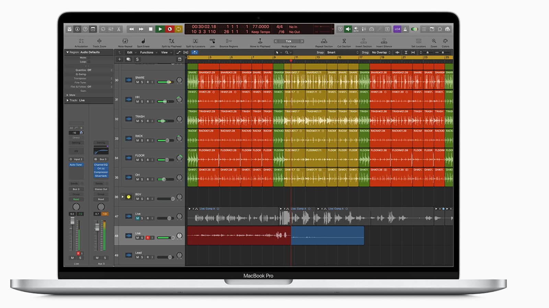Click the Track Zoom toolbar icon

pyautogui.click(x=99, y=41)
